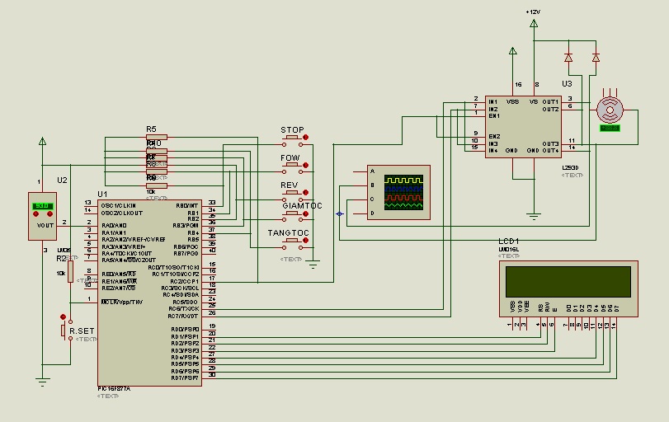Click the OUT4 pin label on U3
This screenshot has height=422, width=669.
click(550, 151)
